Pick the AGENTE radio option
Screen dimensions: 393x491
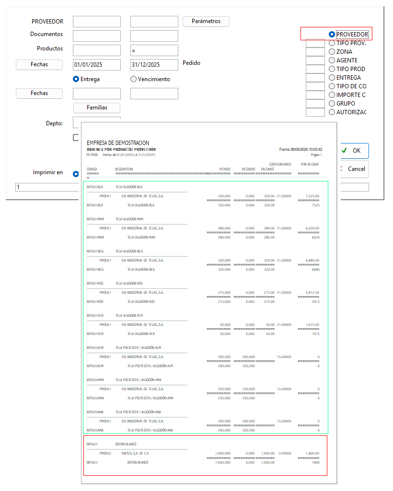(332, 60)
